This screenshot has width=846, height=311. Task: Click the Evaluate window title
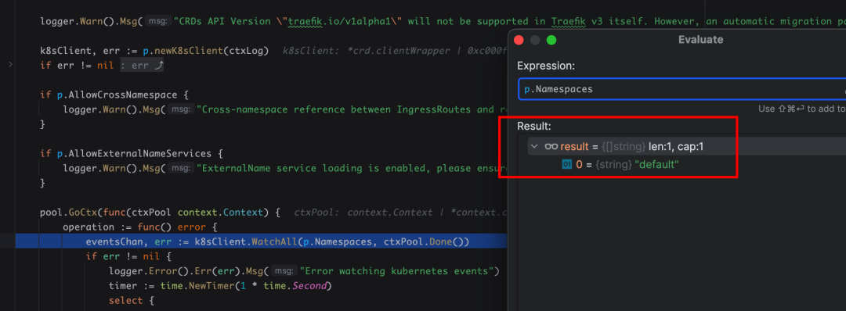pyautogui.click(x=700, y=40)
